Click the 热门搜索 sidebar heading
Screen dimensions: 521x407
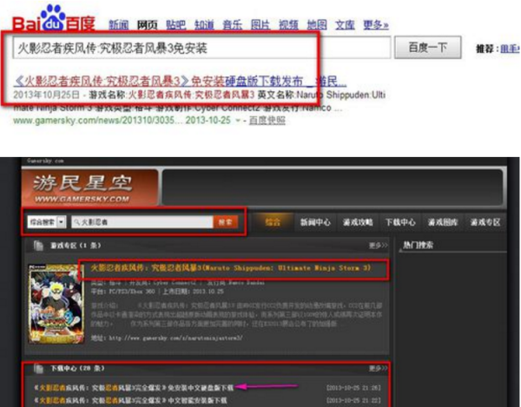coord(419,245)
